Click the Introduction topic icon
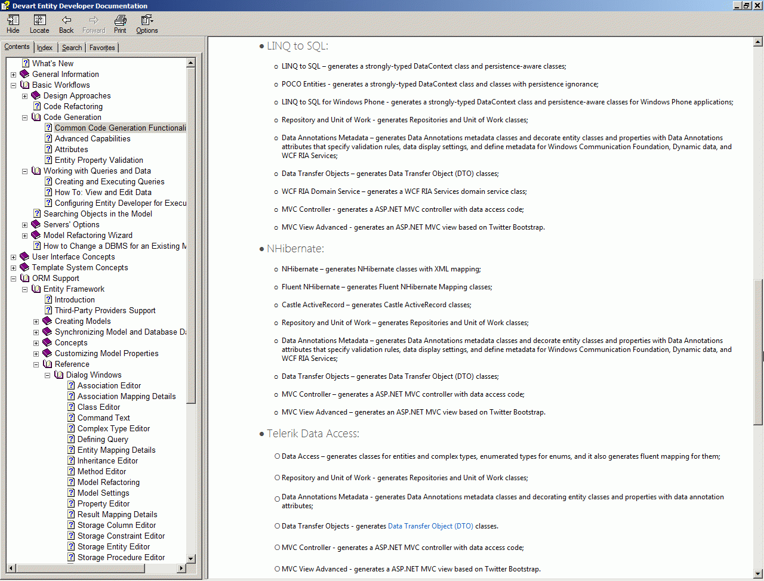Image resolution: width=764 pixels, height=581 pixels. pos(48,299)
